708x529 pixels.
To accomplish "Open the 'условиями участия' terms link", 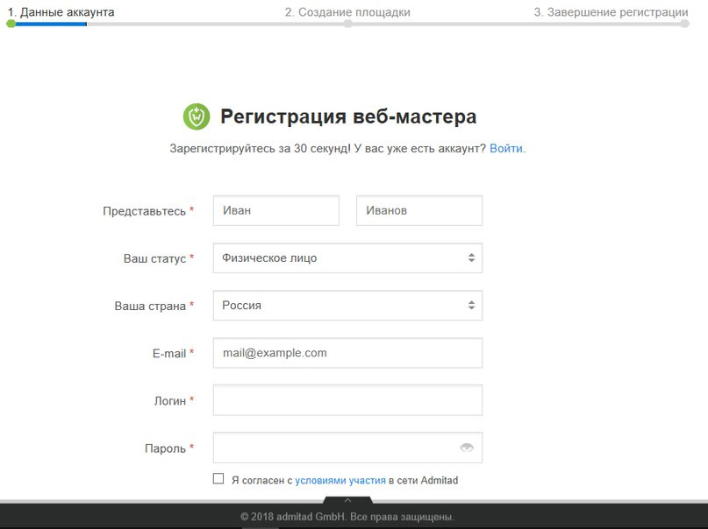I will pos(340,480).
